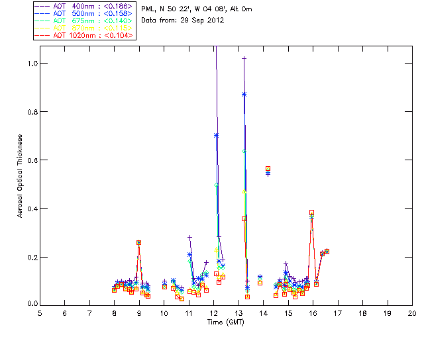Click the AOT 675nm legend entry
Image resolution: width=424 pixels, height=339 pixels.
point(84,21)
